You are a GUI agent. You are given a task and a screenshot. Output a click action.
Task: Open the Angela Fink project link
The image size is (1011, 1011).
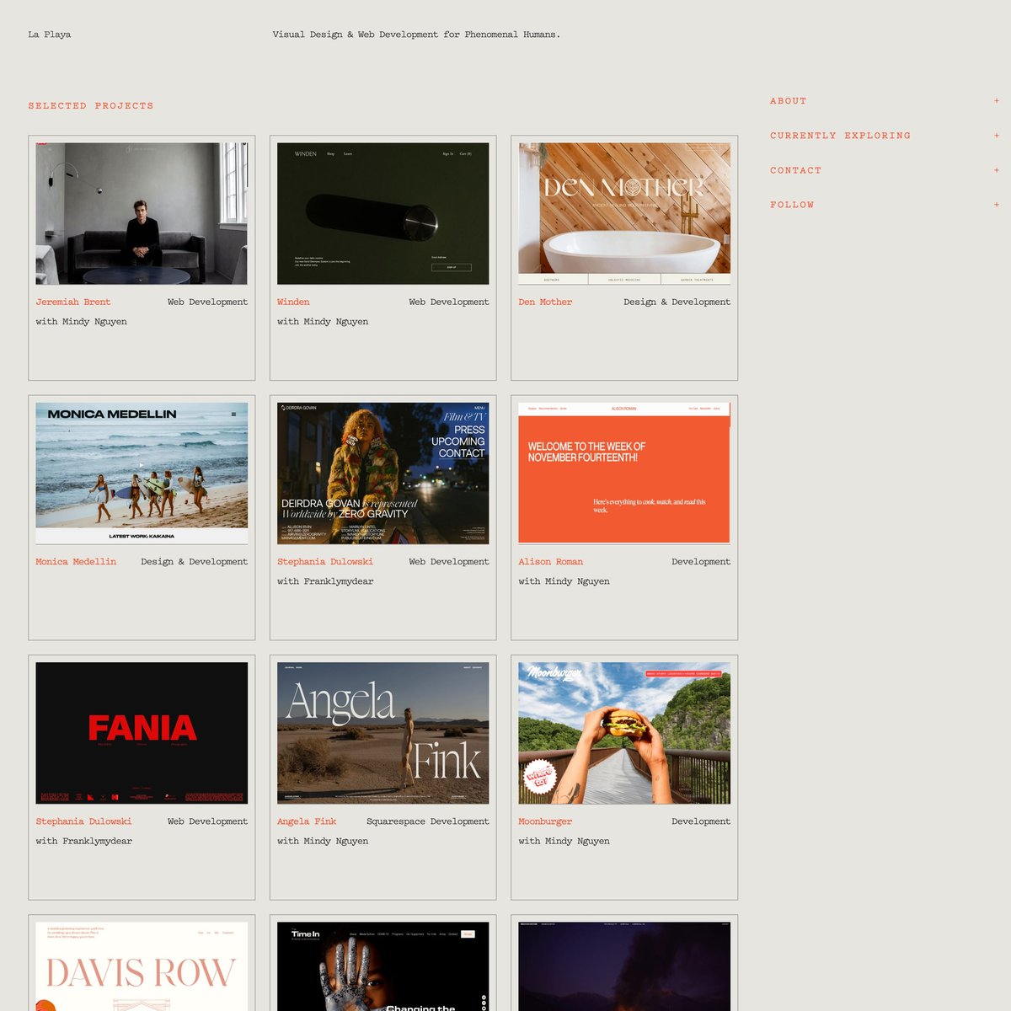tap(307, 821)
